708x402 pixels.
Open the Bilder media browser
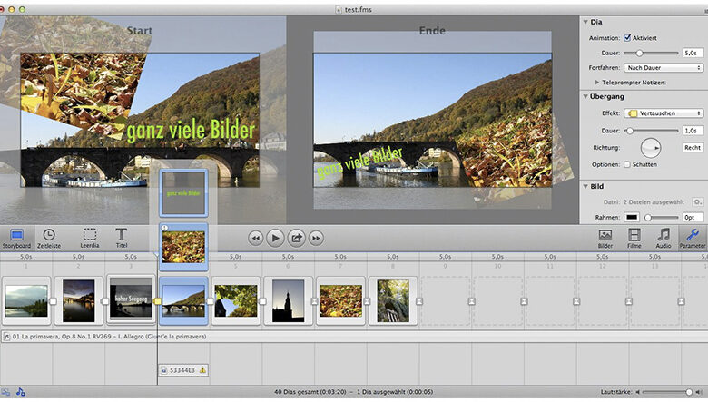[x=605, y=238]
